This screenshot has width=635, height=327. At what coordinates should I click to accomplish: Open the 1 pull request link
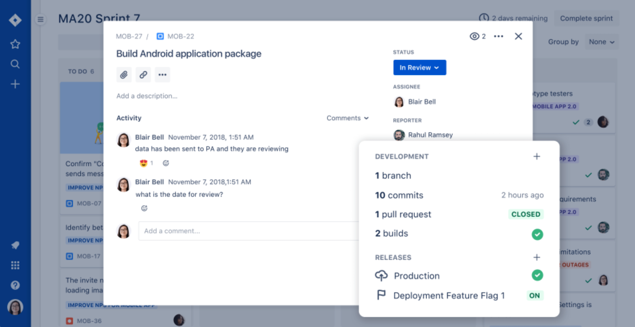click(403, 215)
